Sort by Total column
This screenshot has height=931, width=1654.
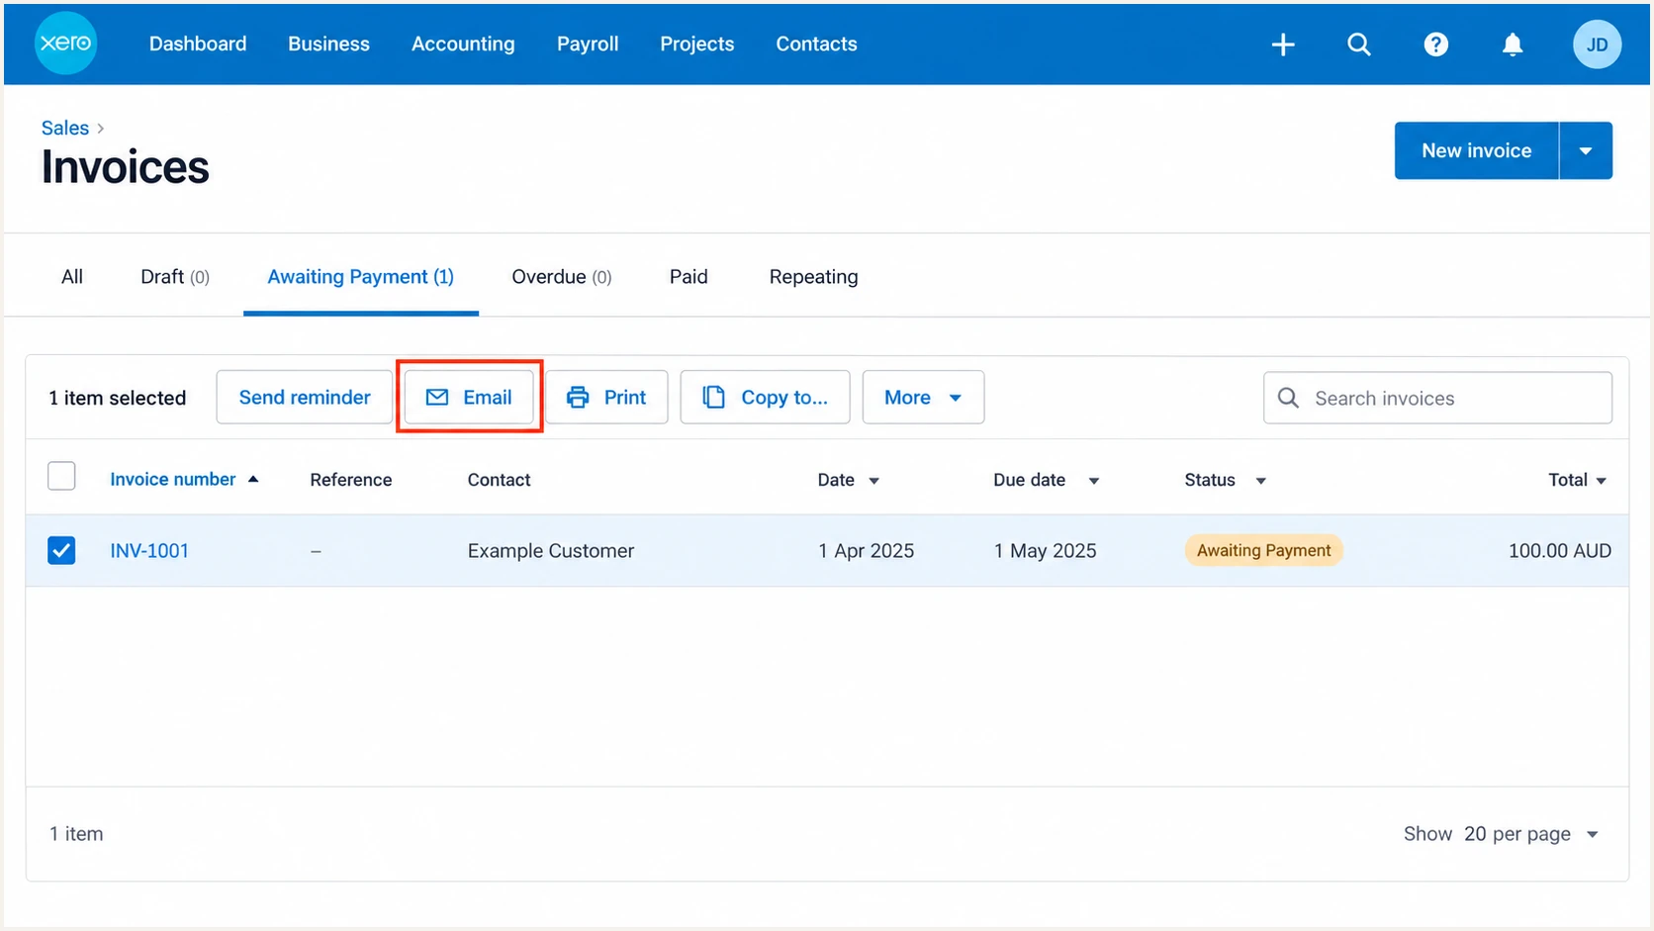[x=1577, y=480]
